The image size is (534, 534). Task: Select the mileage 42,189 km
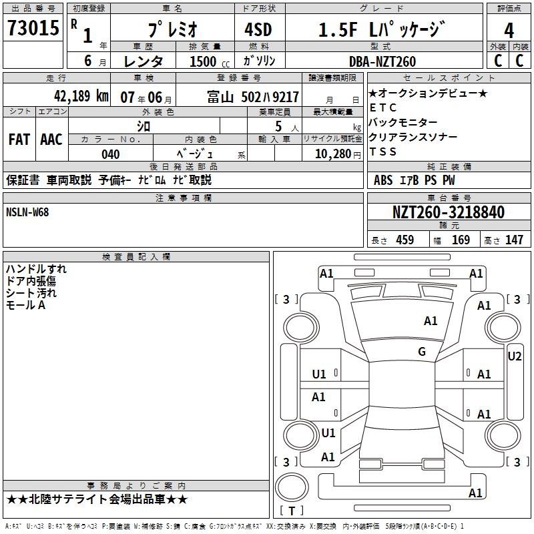pyautogui.click(x=81, y=96)
